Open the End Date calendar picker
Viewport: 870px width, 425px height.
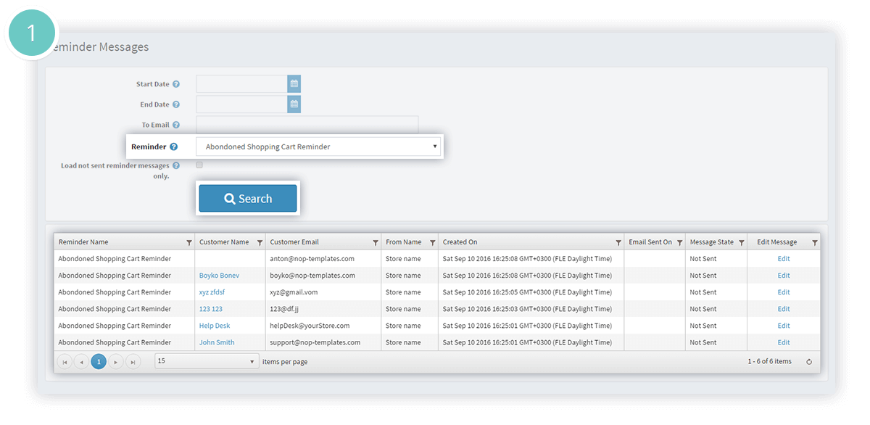[x=294, y=104]
